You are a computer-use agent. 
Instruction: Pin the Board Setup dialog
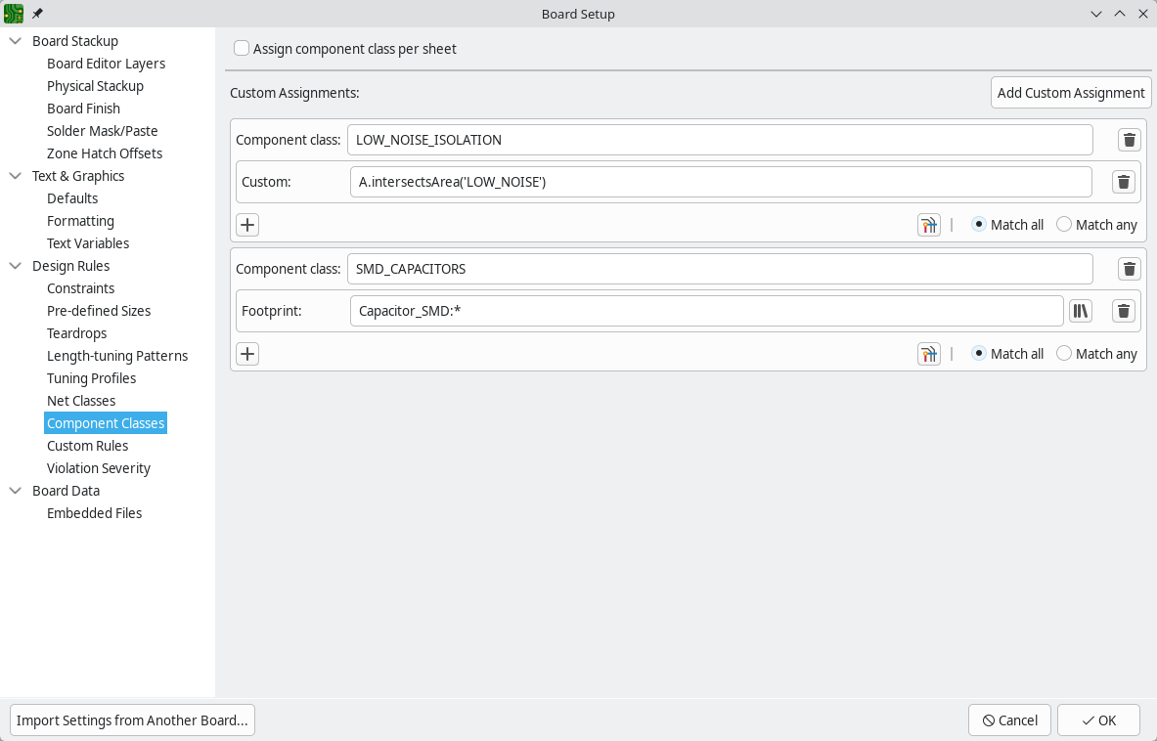tap(36, 14)
